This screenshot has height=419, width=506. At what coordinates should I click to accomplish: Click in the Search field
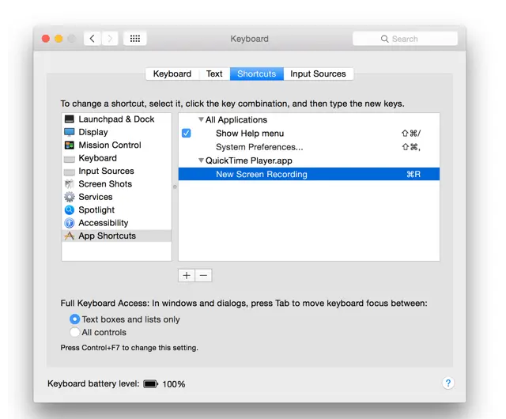(405, 39)
